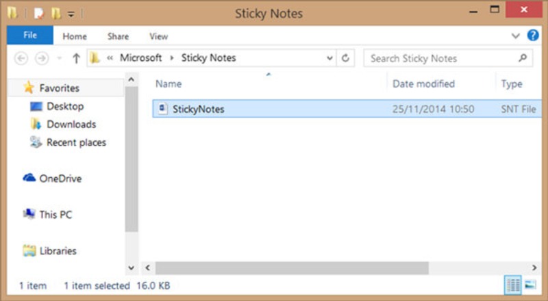548x301 pixels.
Task: Click Microsoft in the breadcrumb path
Action: [140, 58]
